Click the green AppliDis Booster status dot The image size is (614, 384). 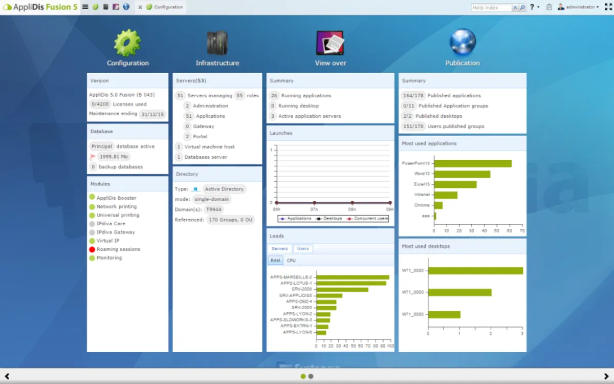point(92,198)
